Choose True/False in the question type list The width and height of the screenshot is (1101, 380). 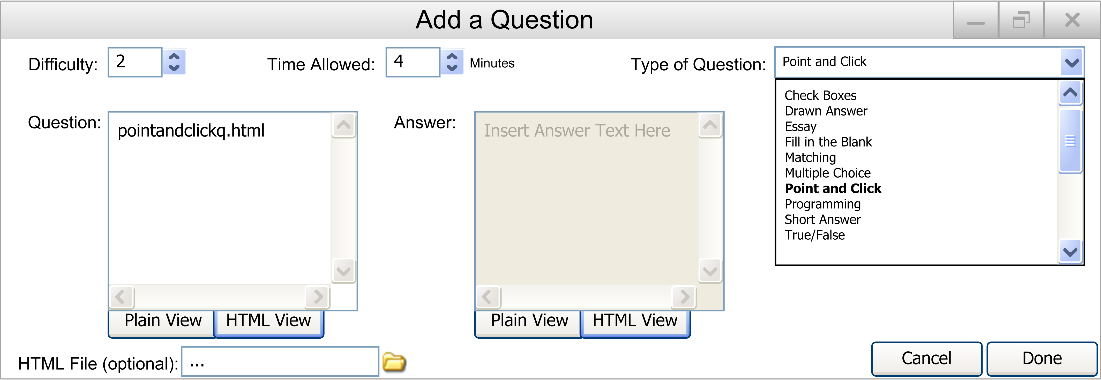click(815, 235)
